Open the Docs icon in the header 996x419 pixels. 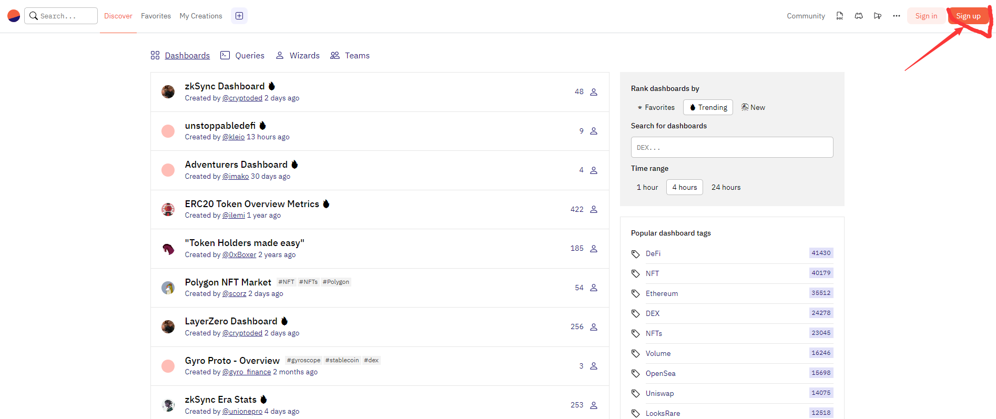click(840, 16)
